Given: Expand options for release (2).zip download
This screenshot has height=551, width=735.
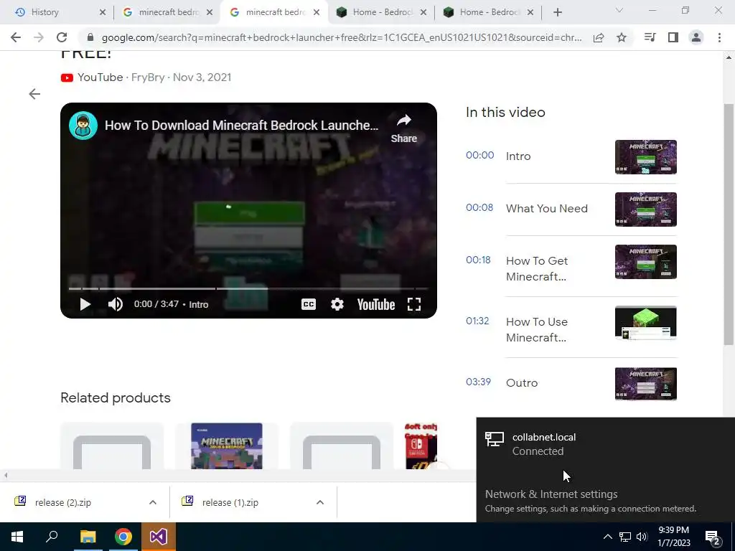Looking at the screenshot, I should [x=153, y=502].
